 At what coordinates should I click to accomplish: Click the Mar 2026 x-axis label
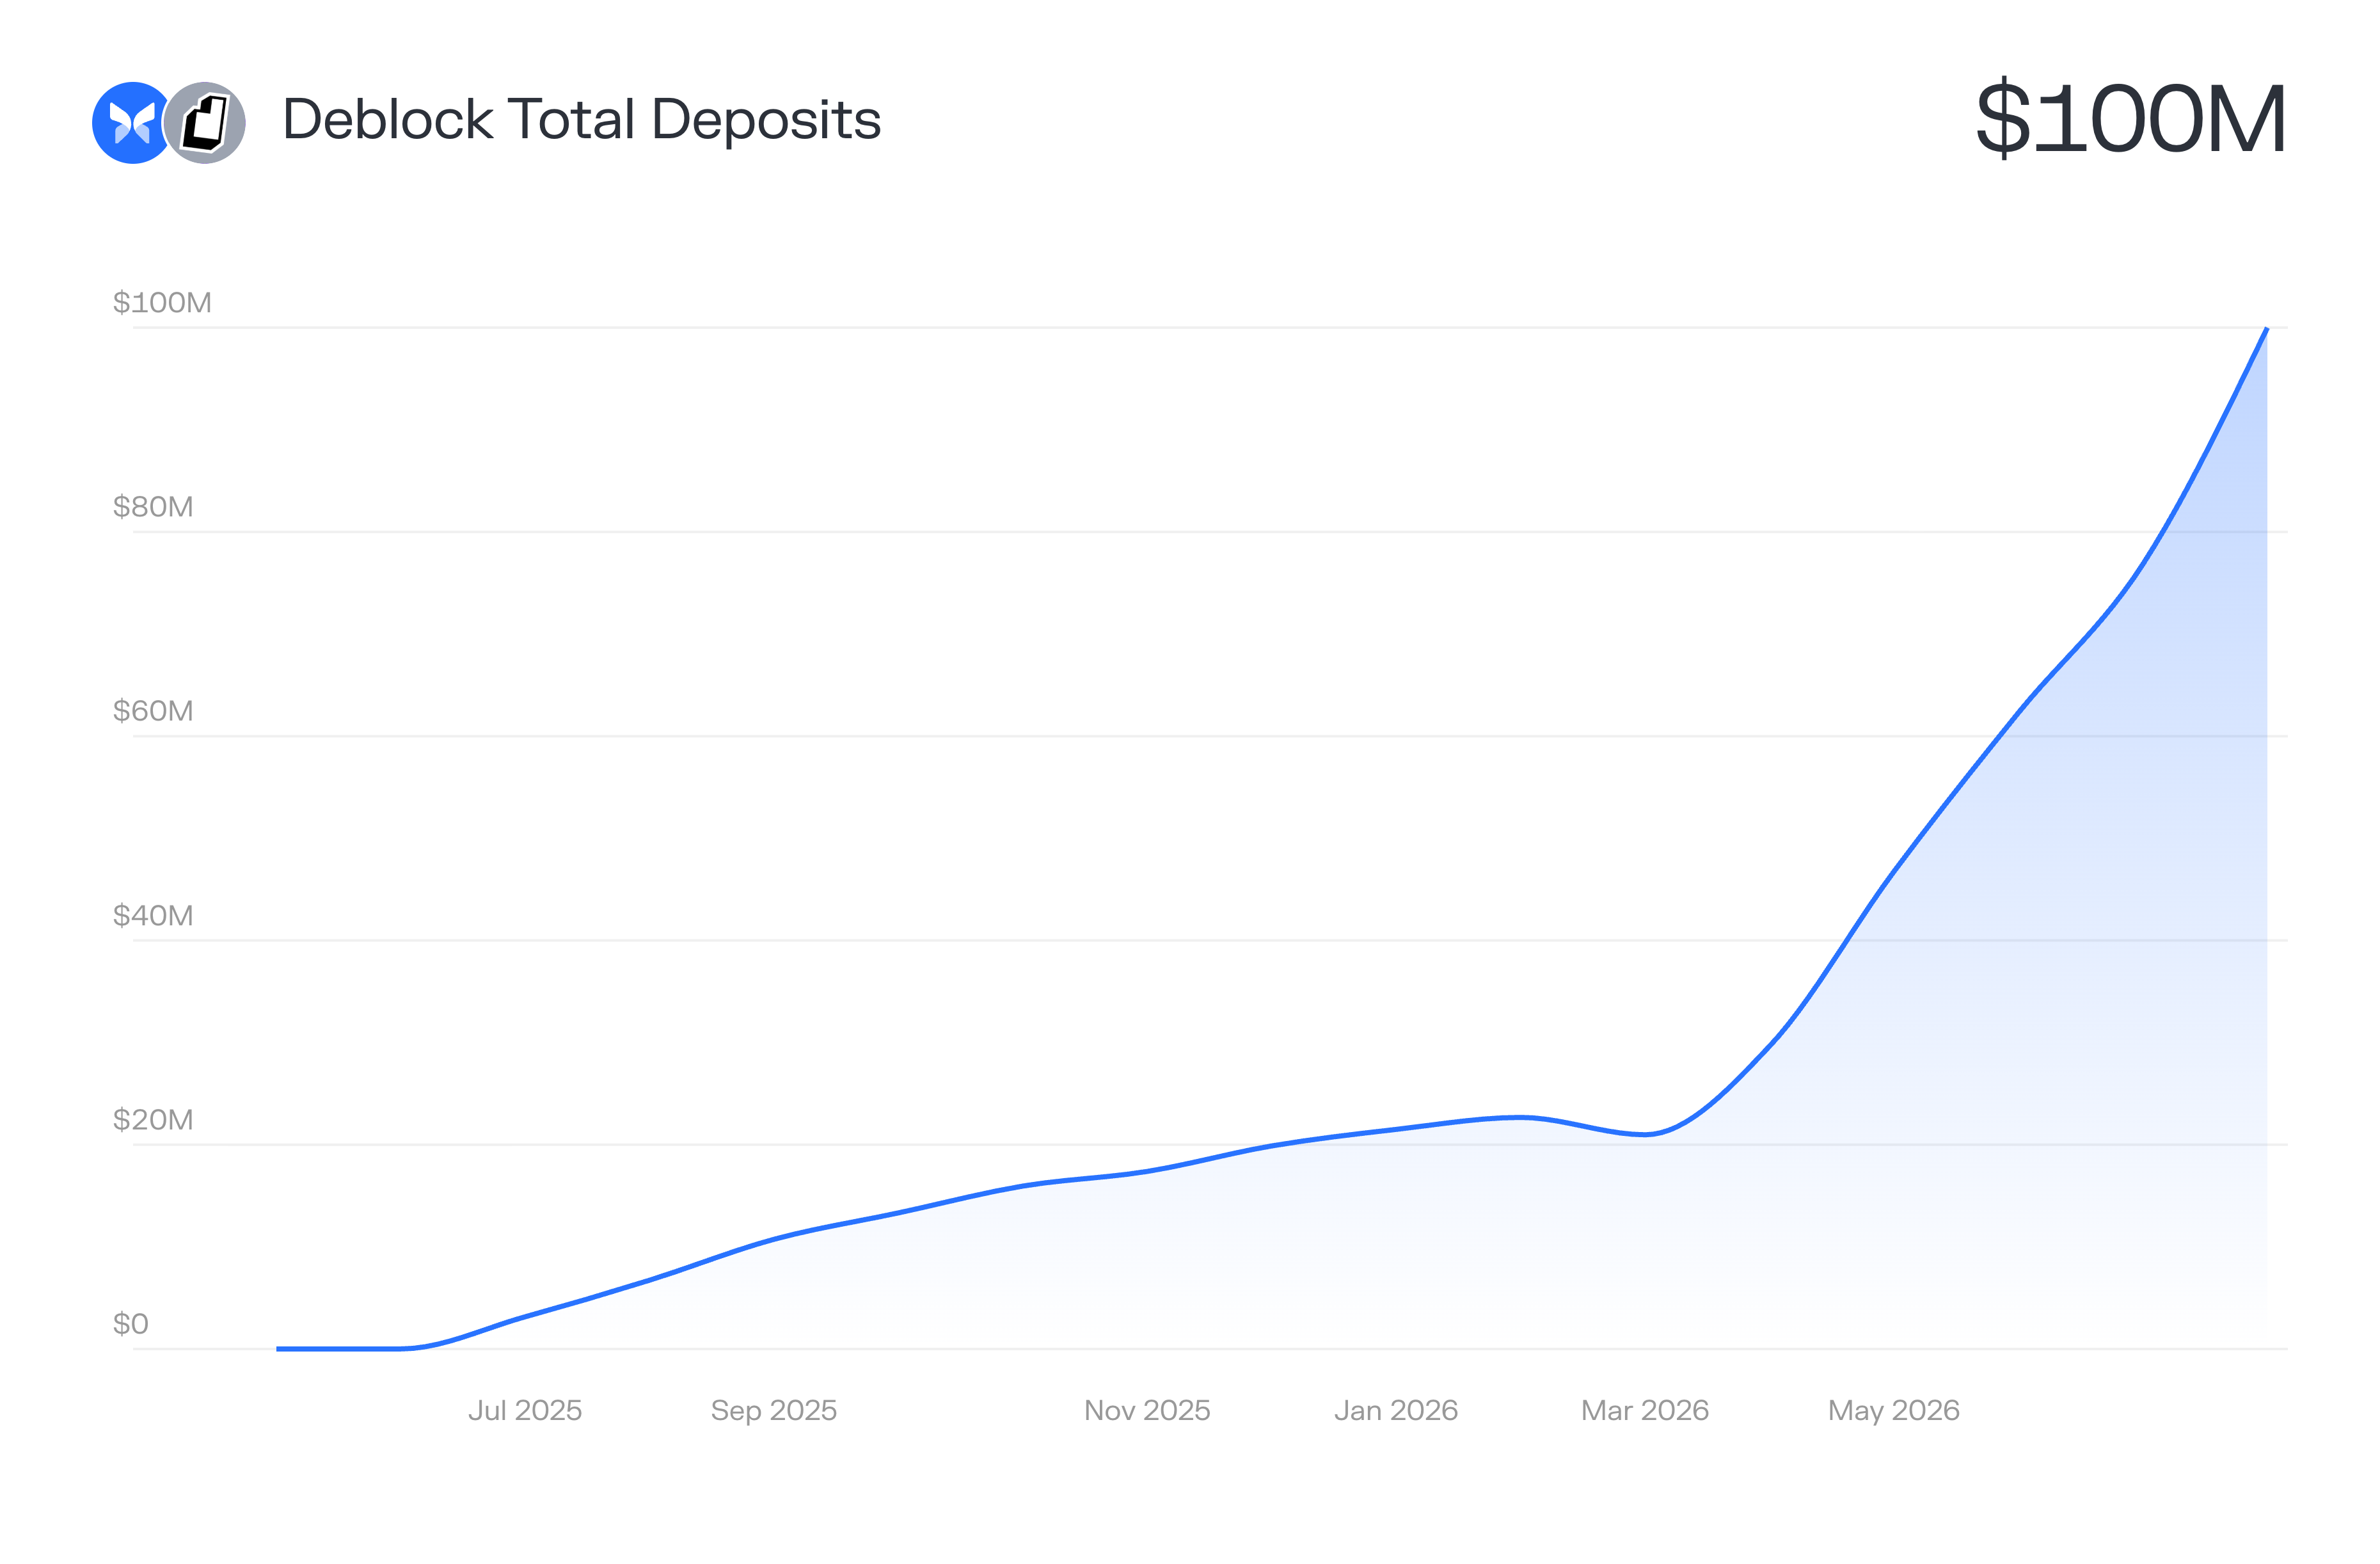[1645, 1410]
